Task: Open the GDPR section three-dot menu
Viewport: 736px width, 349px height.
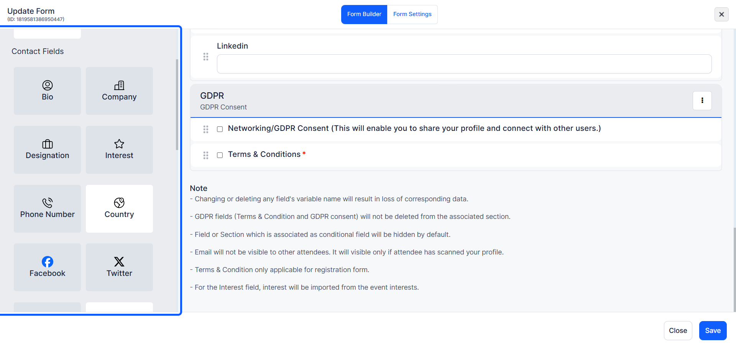Action: [x=702, y=100]
